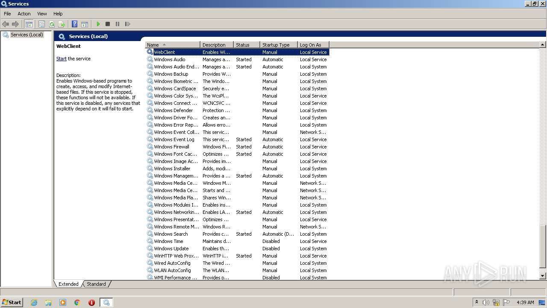Click the Start the service link
The image size is (547, 308).
(61, 59)
